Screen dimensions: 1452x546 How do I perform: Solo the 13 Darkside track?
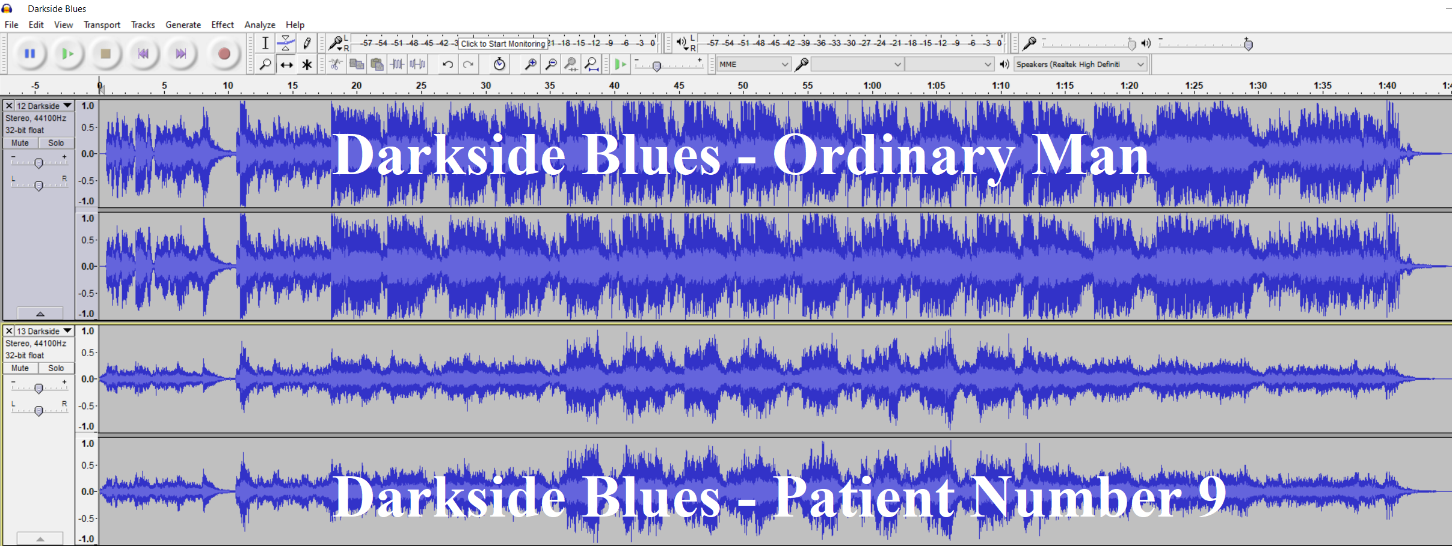pos(56,368)
